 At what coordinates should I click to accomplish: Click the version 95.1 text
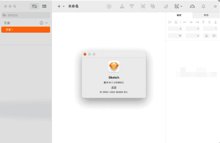[114, 83]
